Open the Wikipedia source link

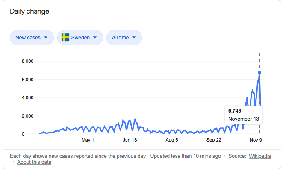[260, 156]
